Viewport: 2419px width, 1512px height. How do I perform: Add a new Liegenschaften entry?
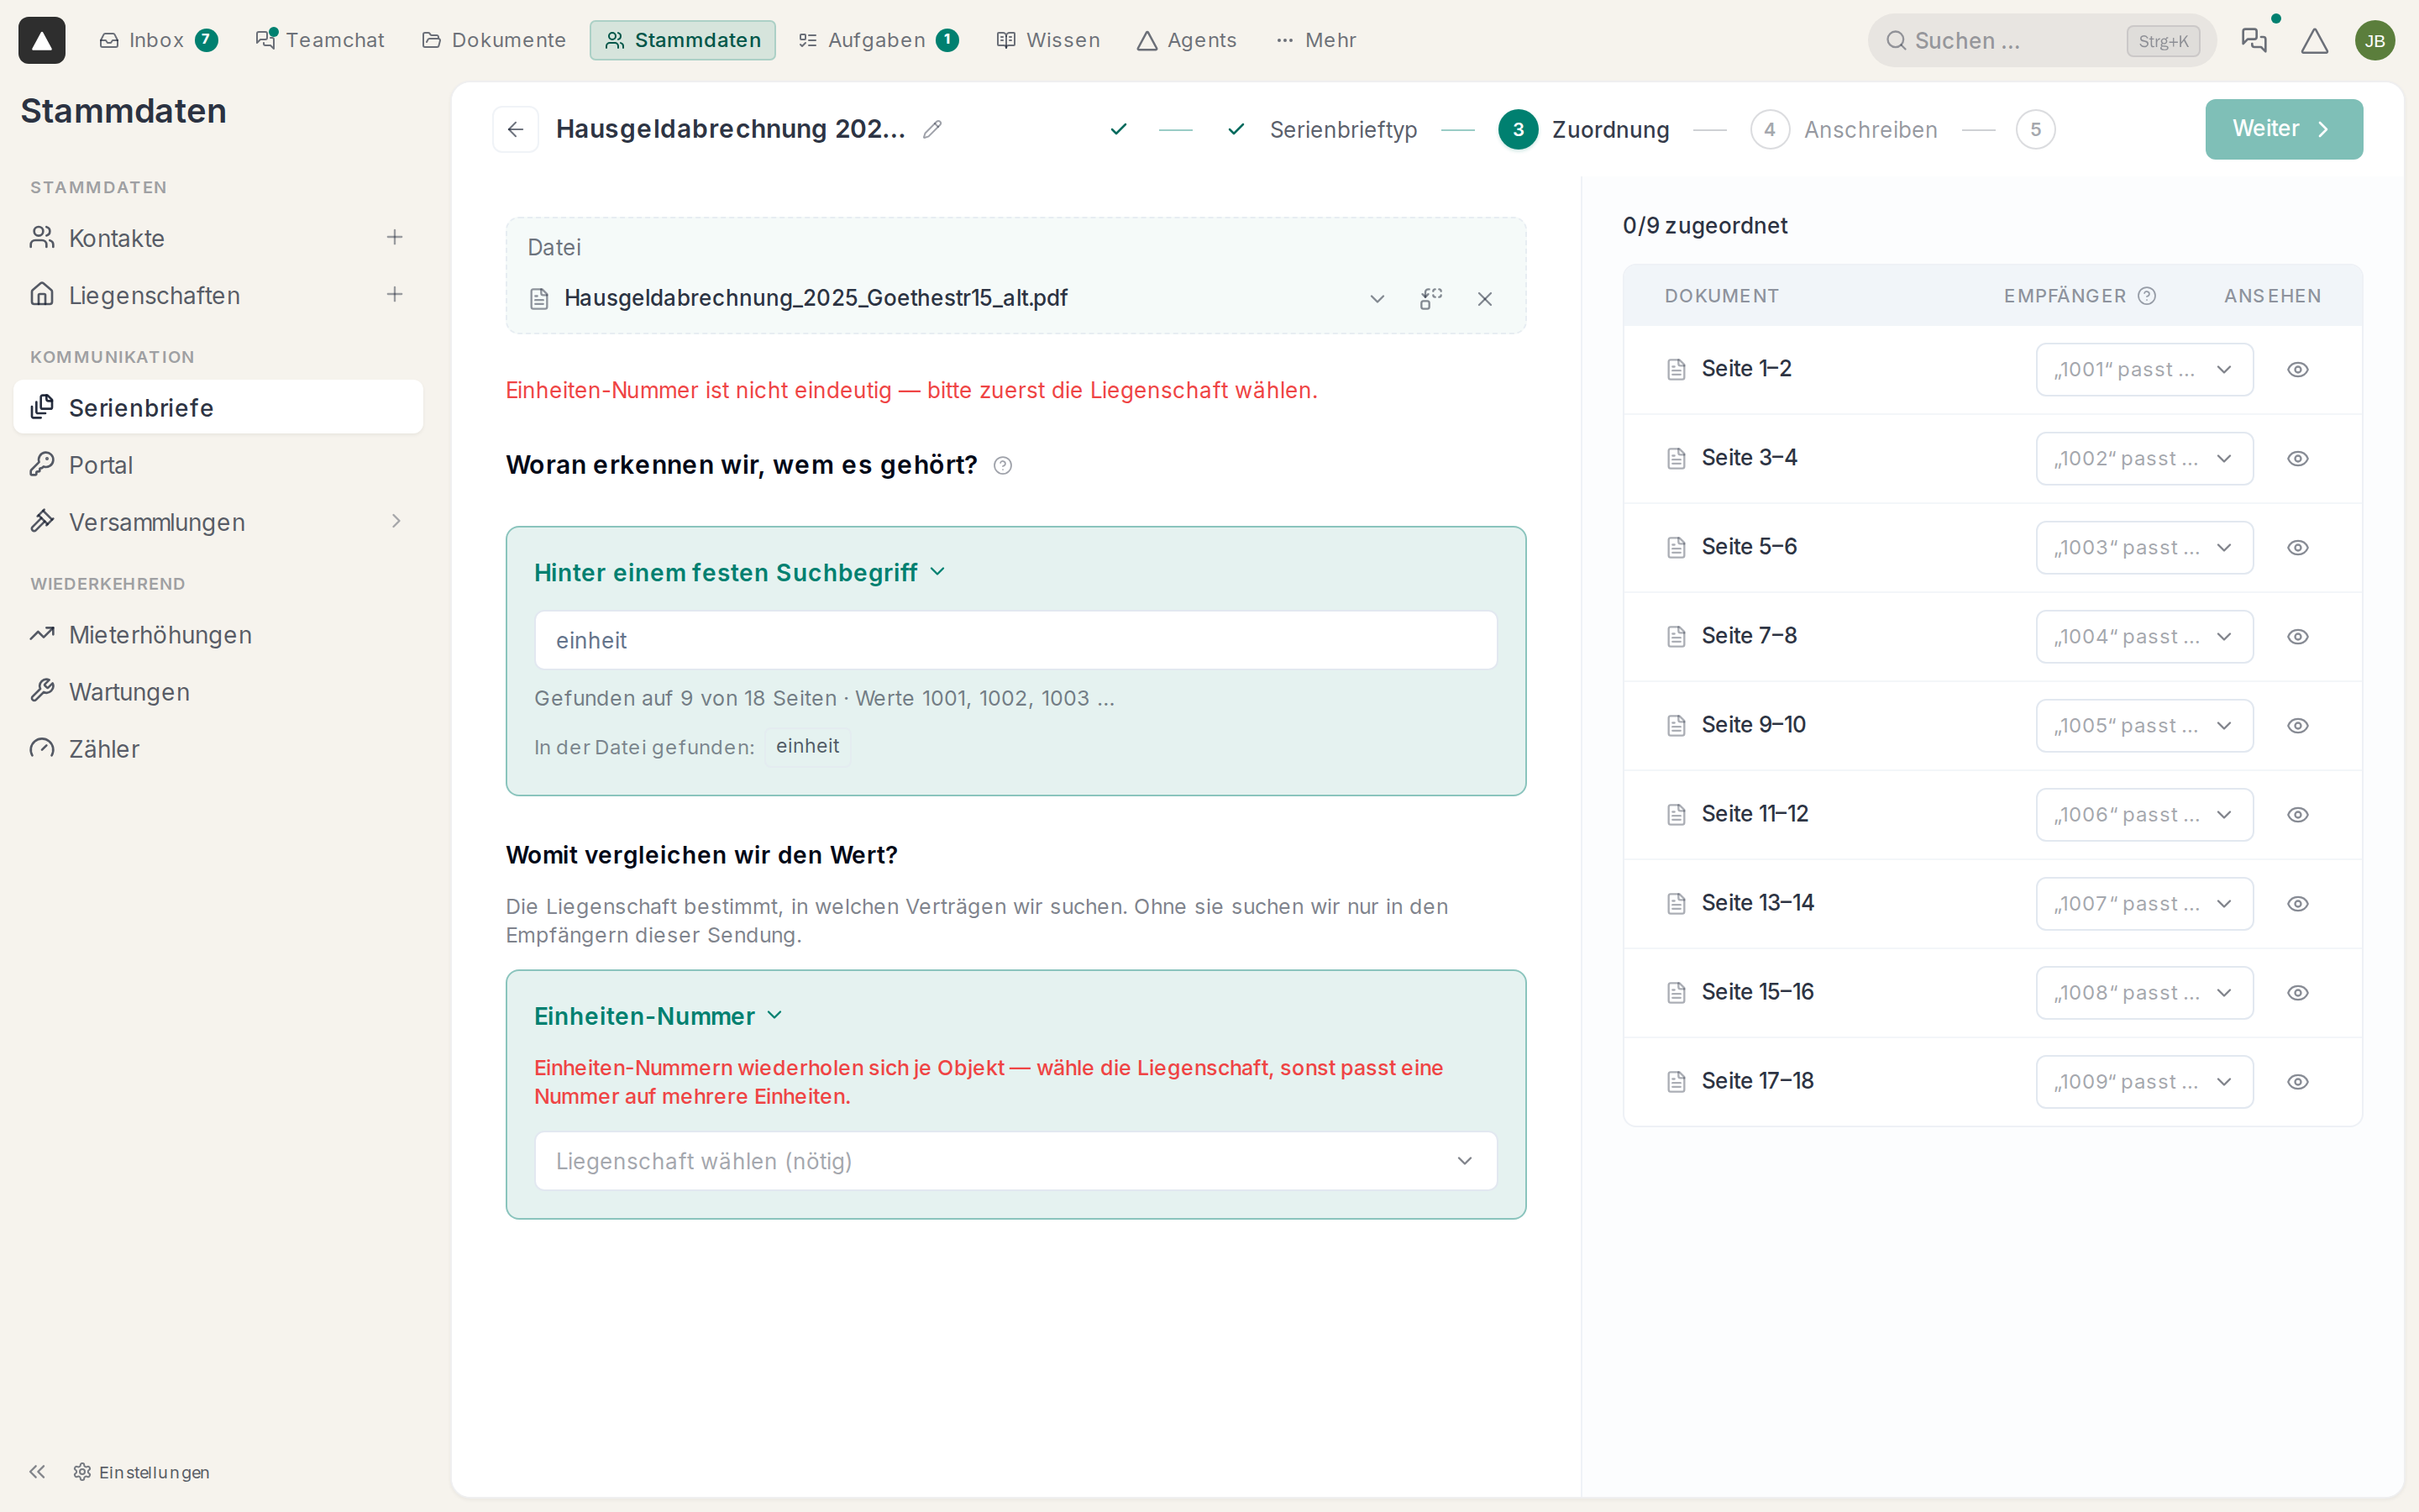tap(395, 294)
